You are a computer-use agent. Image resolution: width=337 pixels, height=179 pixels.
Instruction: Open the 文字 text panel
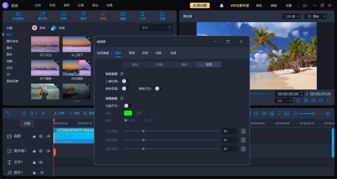(x=143, y=16)
